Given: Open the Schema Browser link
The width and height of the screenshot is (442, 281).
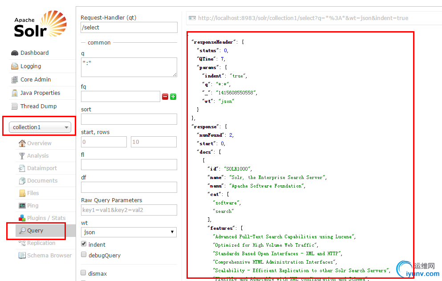Looking at the screenshot, I should [x=49, y=255].
